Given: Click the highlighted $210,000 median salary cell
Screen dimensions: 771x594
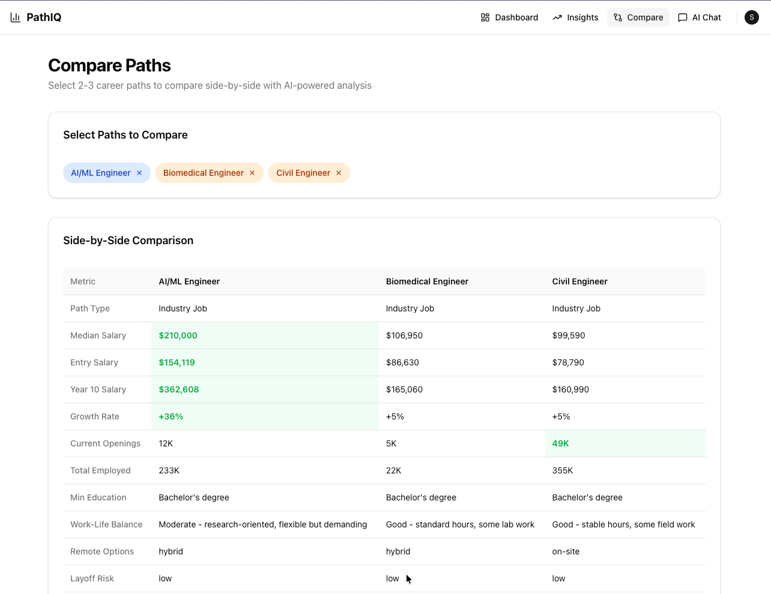Looking at the screenshot, I should [x=178, y=335].
